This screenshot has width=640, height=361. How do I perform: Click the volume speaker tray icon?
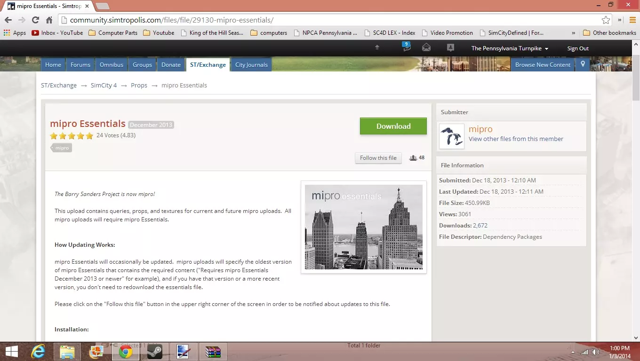point(596,352)
